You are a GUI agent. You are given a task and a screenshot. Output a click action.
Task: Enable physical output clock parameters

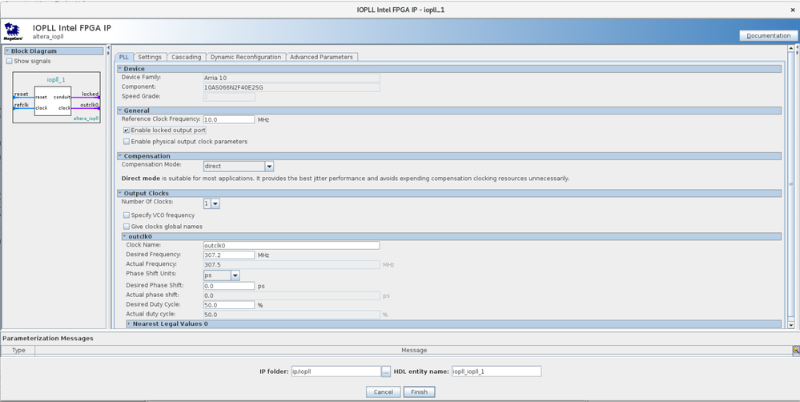pyautogui.click(x=127, y=142)
